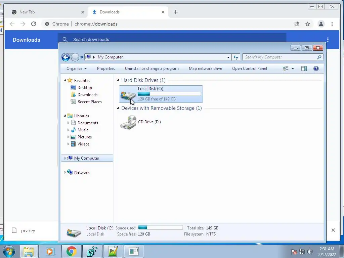Open Desktop in Favorites
The height and width of the screenshot is (258, 344).
coord(85,88)
